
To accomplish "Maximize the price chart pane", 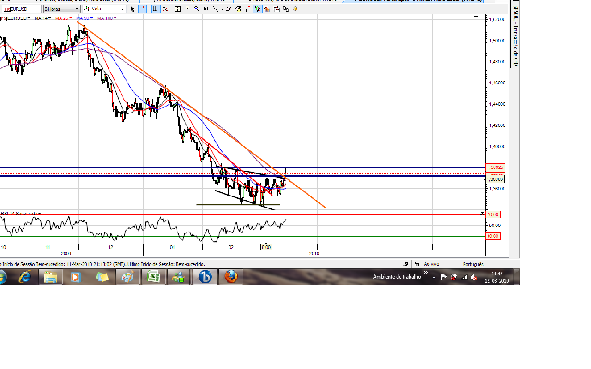I will click(476, 18).
